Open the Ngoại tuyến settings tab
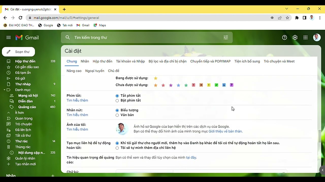 95,71
